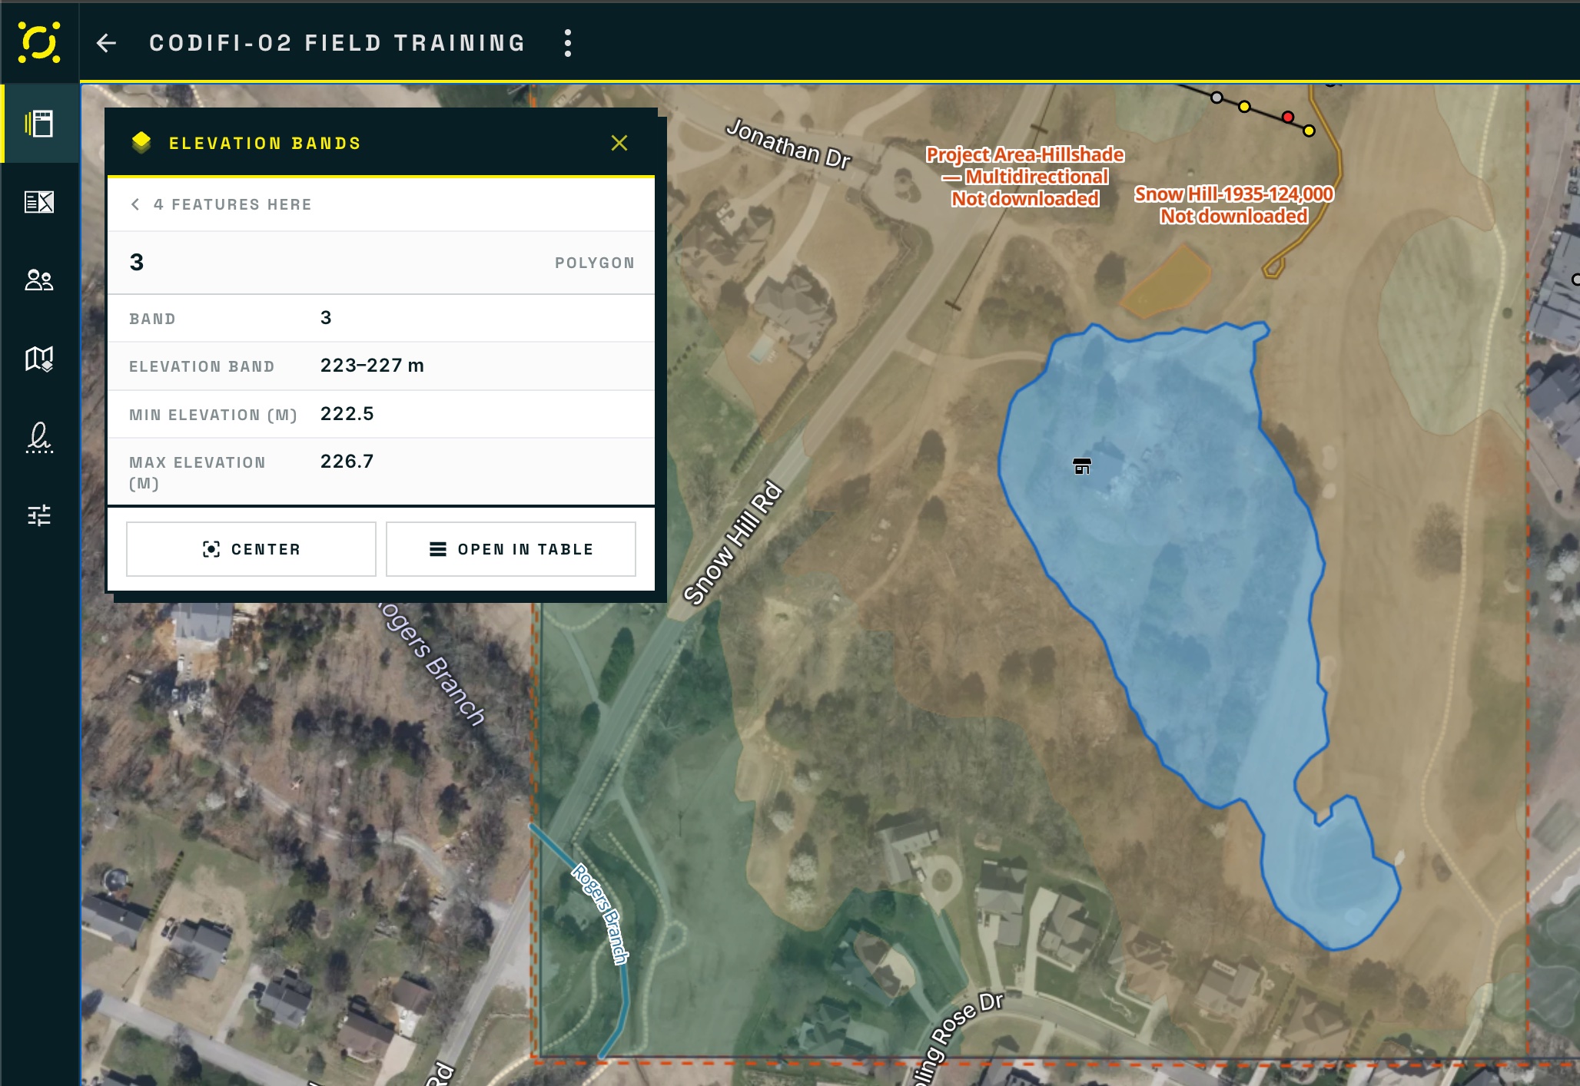1580x1086 pixels.
Task: Open the team members sidebar icon
Action: (39, 280)
